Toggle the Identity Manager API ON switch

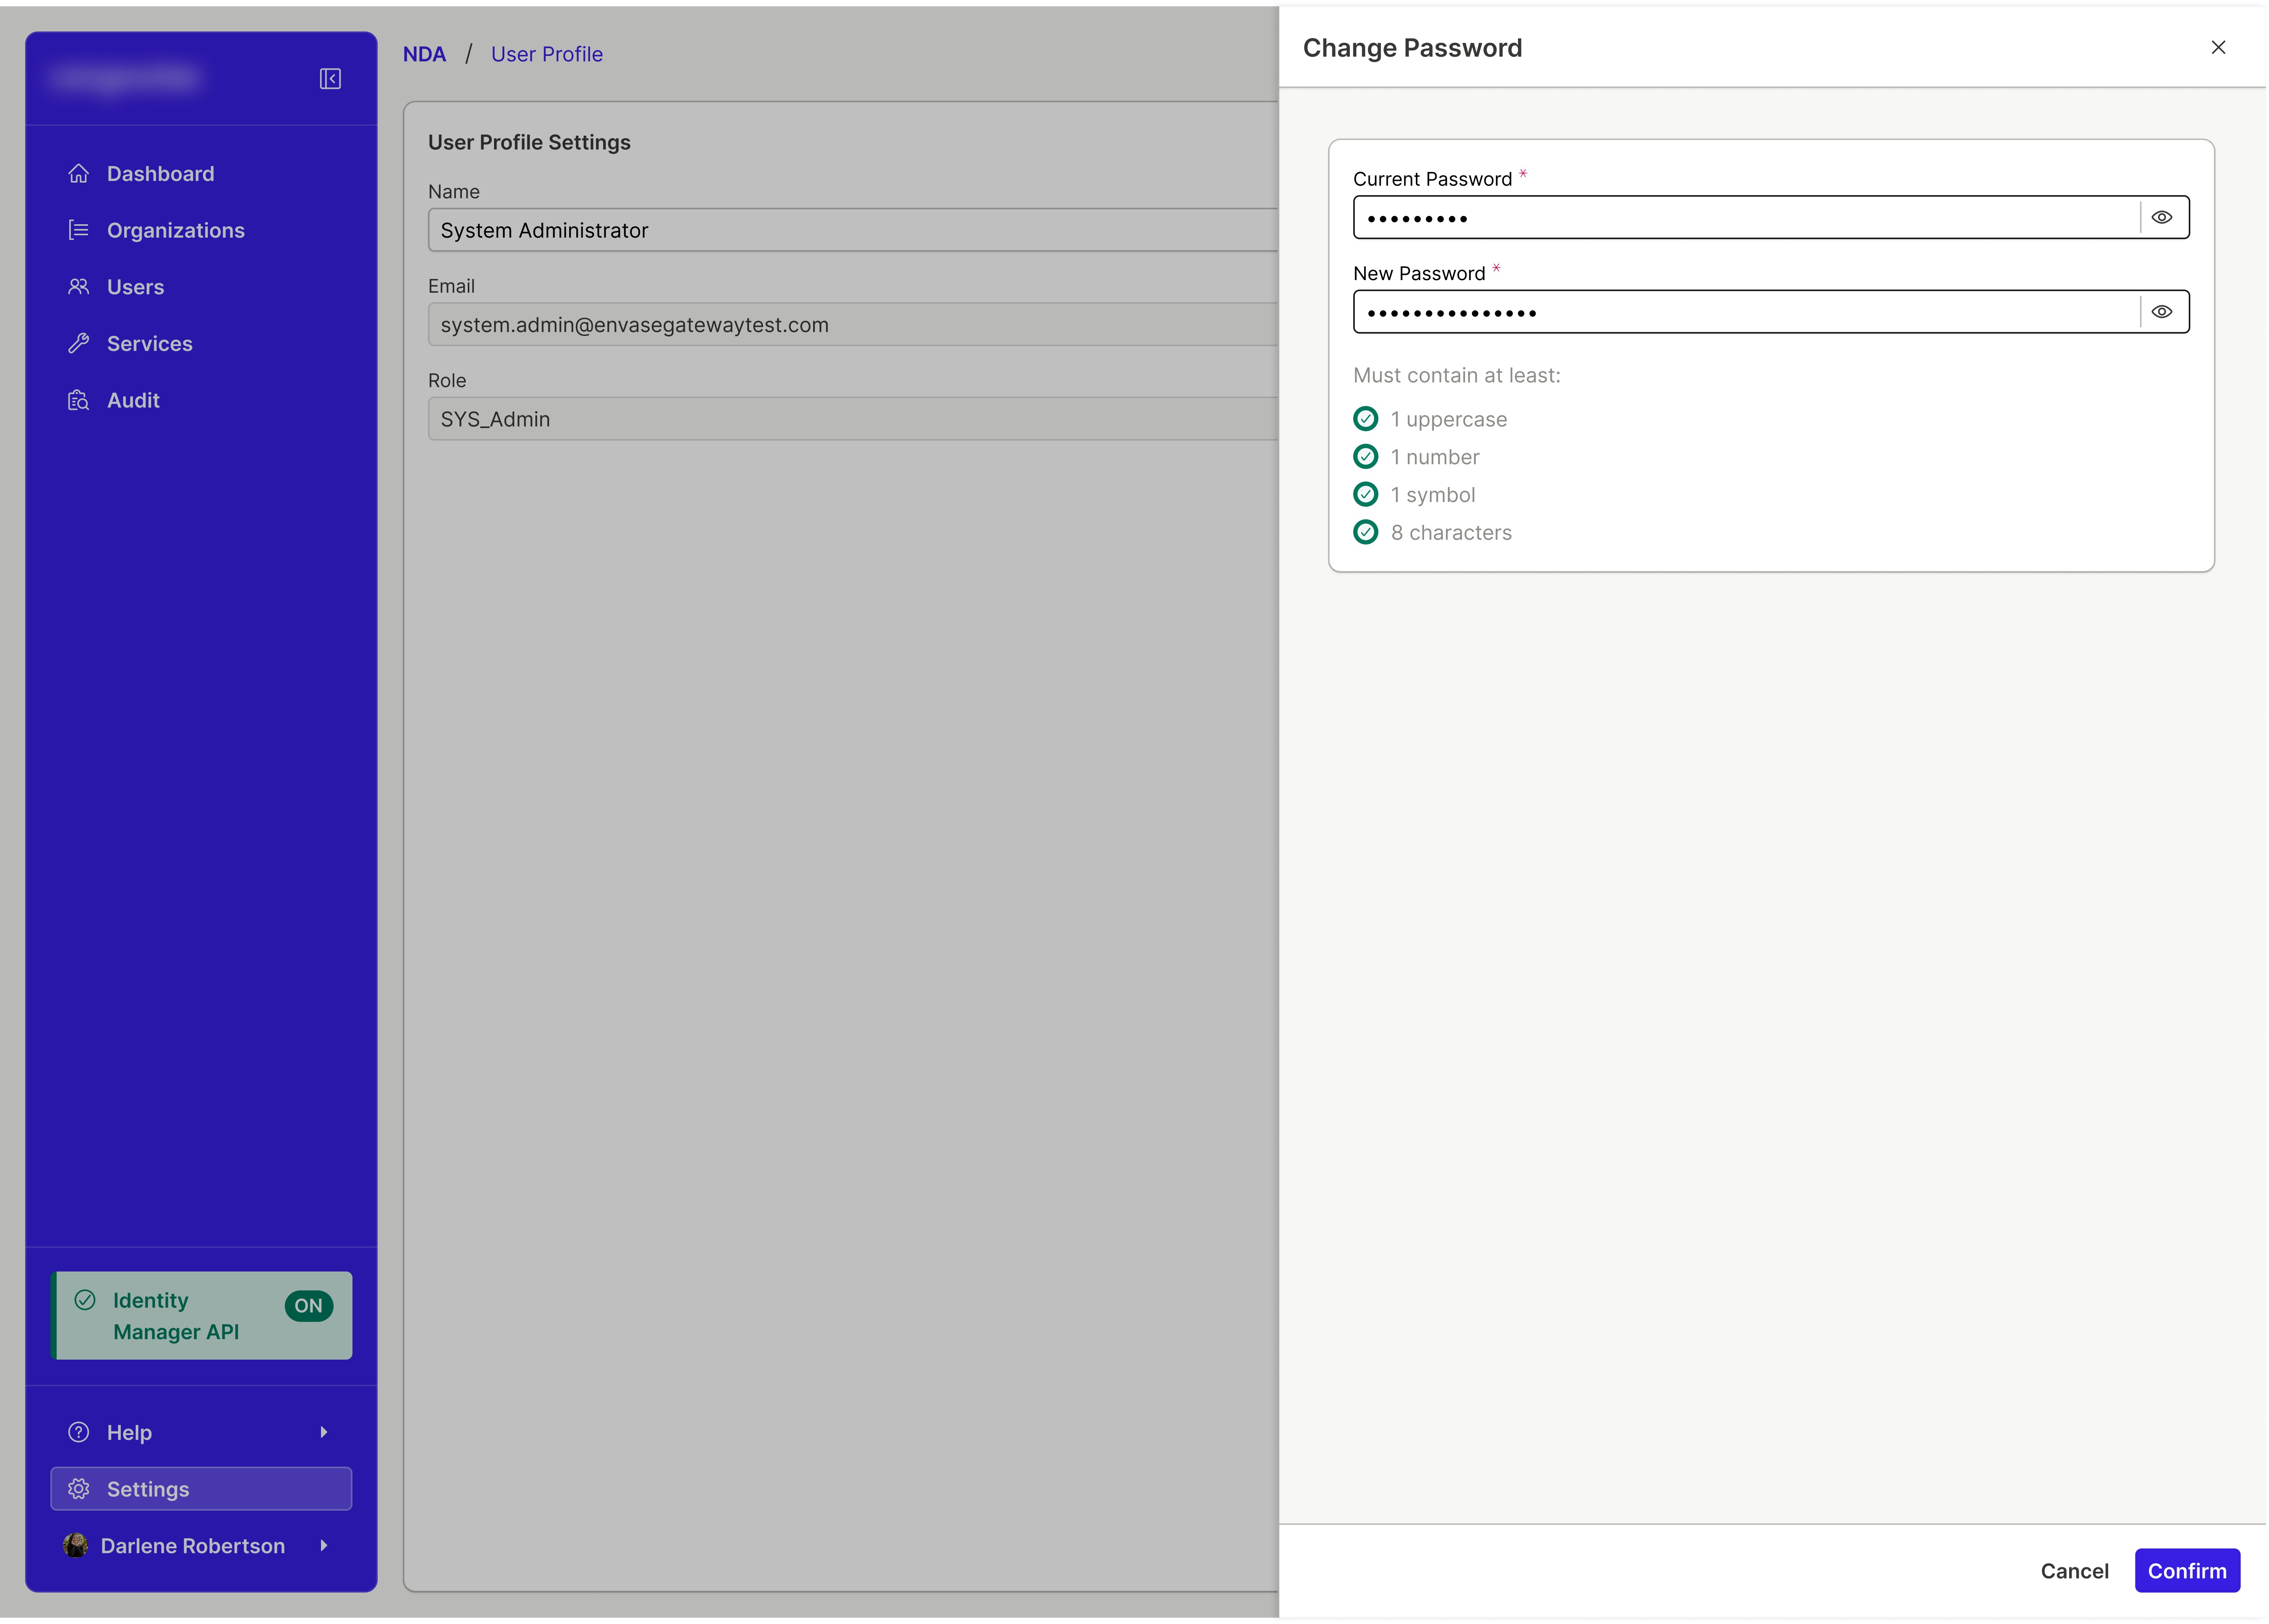308,1305
